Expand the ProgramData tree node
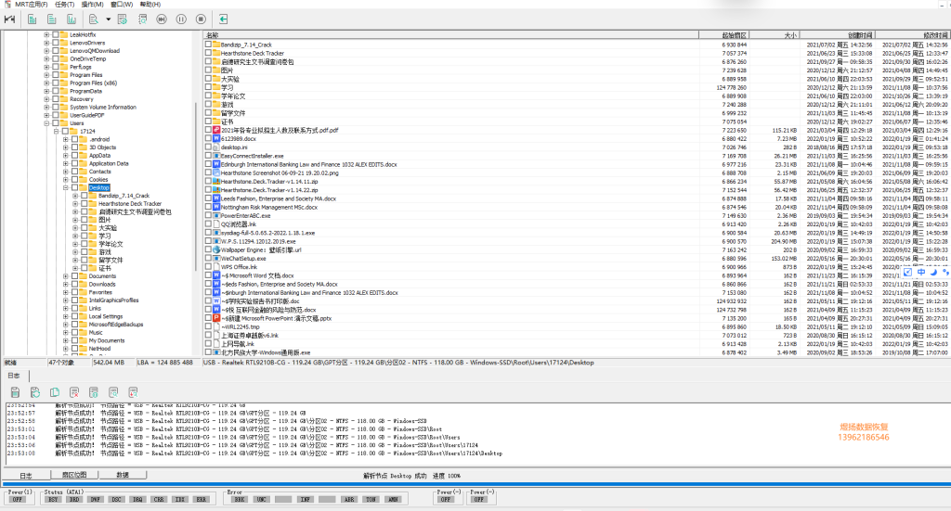The width and height of the screenshot is (951, 511). point(46,92)
